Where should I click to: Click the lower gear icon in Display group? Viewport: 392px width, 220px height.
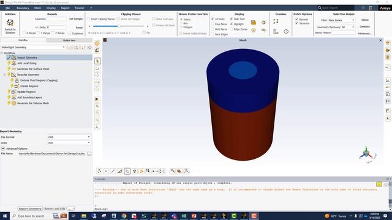[253, 30]
